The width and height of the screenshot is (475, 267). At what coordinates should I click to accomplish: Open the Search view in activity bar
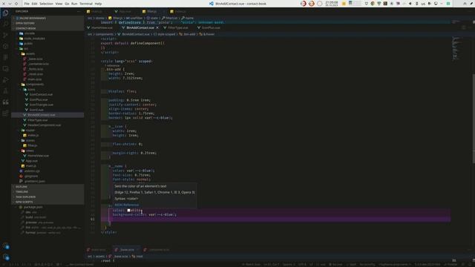[5, 24]
